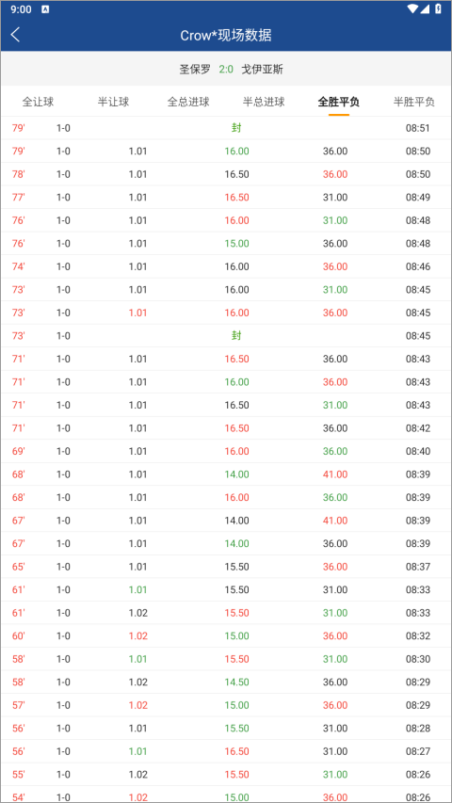Tap the cellular signal icon
Viewport: 452px width, 803px height.
coord(425,9)
